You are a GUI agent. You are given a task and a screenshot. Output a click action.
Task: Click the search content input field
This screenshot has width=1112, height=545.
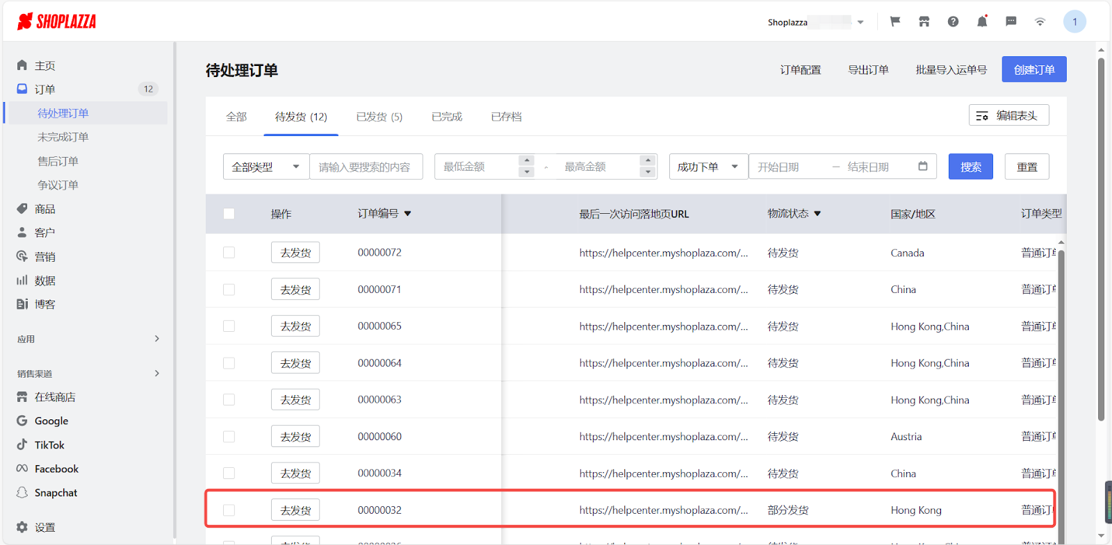(x=366, y=167)
